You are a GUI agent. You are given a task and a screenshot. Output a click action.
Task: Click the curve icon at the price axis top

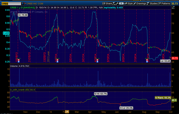tap(173, 7)
